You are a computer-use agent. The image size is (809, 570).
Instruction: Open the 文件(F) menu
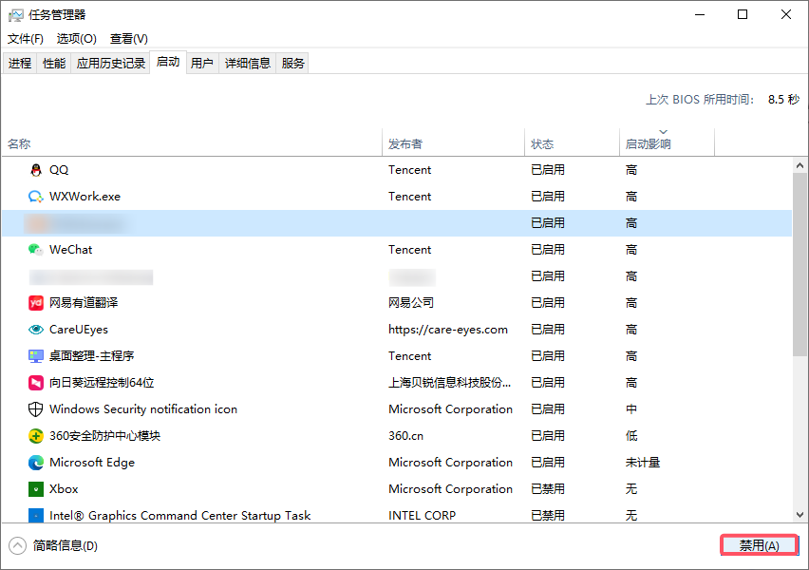[25, 39]
